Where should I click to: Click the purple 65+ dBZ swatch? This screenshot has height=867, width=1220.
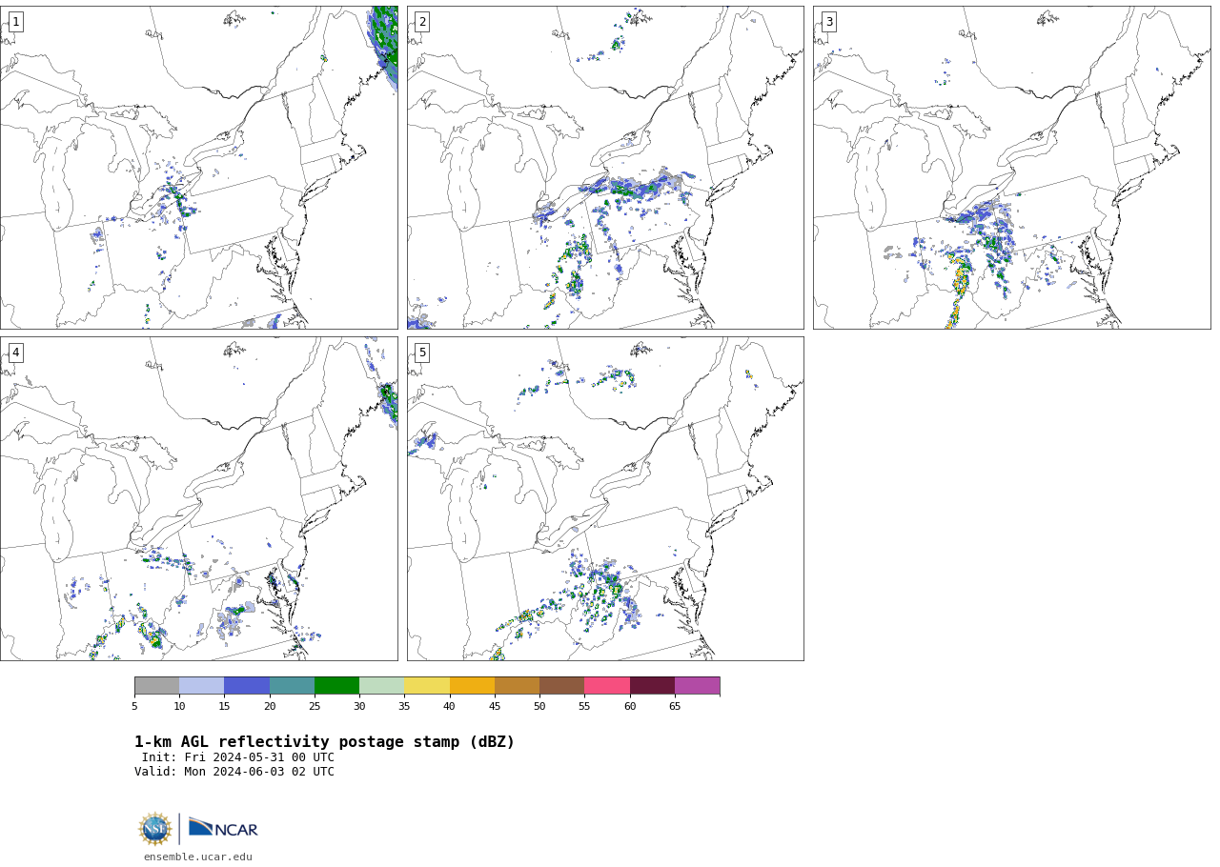point(697,686)
